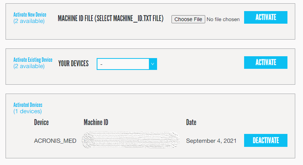Click the Activated Devices heading
Image resolution: width=303 pixels, height=165 pixels.
click(x=28, y=105)
